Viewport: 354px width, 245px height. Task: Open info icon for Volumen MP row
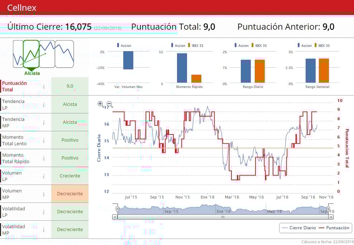click(44, 194)
